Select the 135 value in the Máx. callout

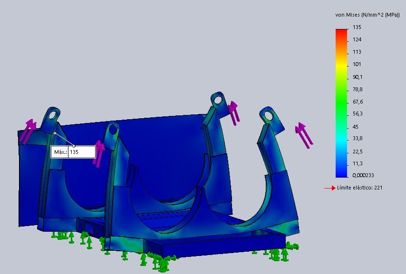pyautogui.click(x=74, y=152)
